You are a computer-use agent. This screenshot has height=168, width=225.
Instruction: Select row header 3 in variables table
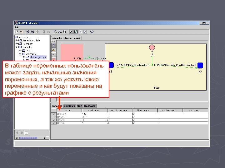pyautogui.click(x=54, y=123)
